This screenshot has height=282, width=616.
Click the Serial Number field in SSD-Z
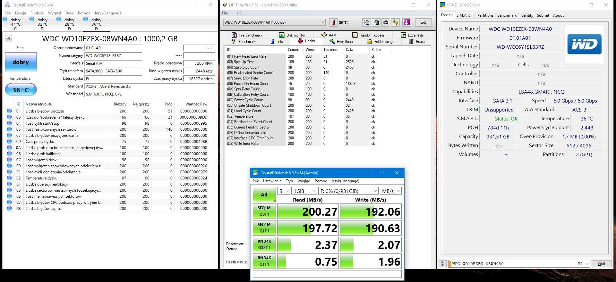[x=520, y=47]
